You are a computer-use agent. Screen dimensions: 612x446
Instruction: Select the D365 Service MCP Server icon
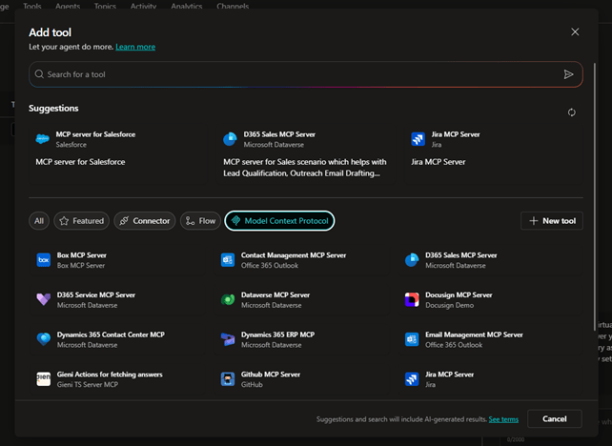[43, 299]
